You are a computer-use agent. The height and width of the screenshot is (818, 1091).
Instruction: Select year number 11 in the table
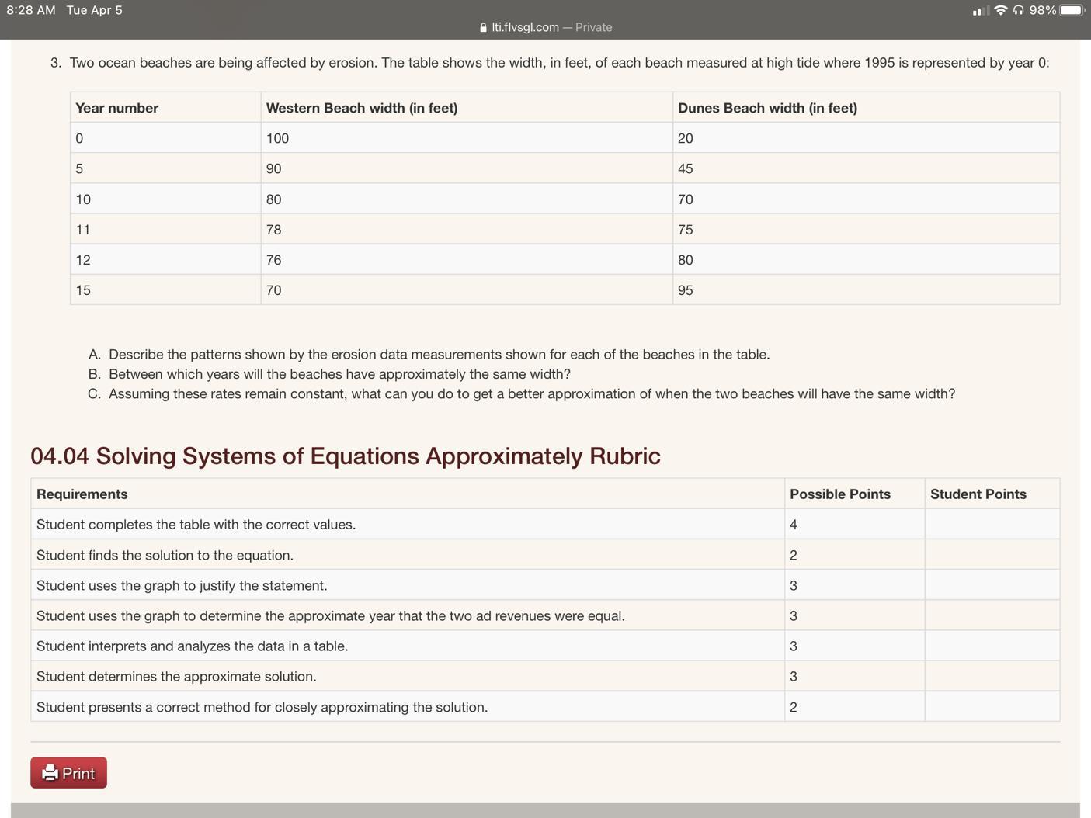pyautogui.click(x=83, y=230)
